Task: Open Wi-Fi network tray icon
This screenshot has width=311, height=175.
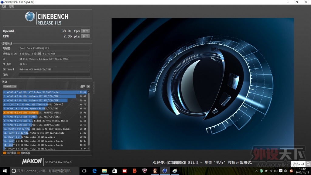Action: [x=271, y=171]
